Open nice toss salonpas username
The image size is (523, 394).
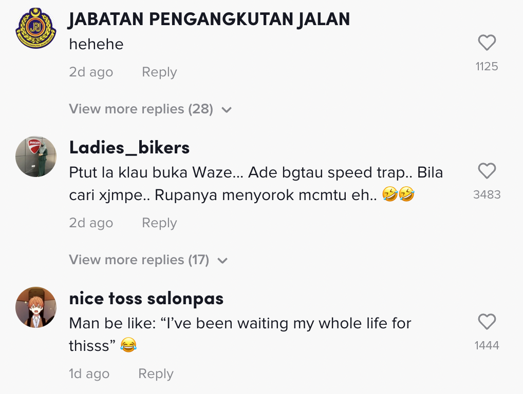146,298
